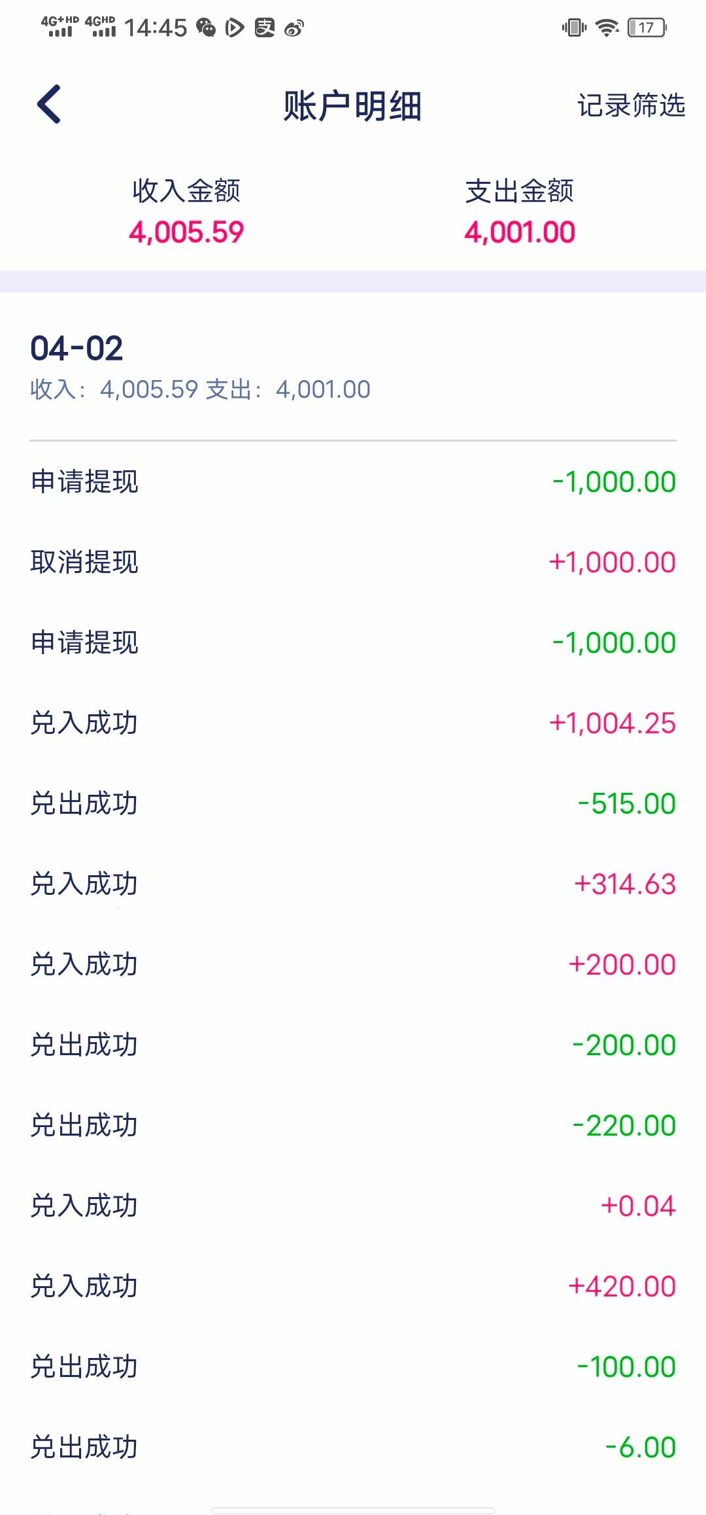The width and height of the screenshot is (706, 1515).
Task: Open the 取消提现 +1,000.00 record
Action: (x=353, y=562)
